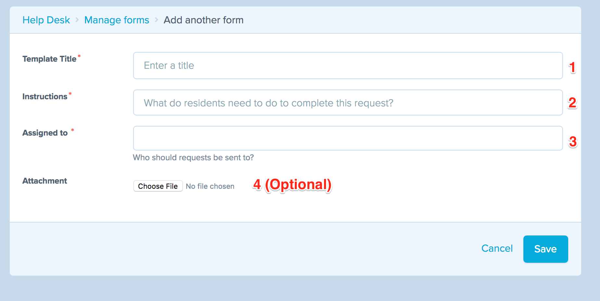Click the Template Title label
Screen dimensions: 600x301
click(x=49, y=59)
